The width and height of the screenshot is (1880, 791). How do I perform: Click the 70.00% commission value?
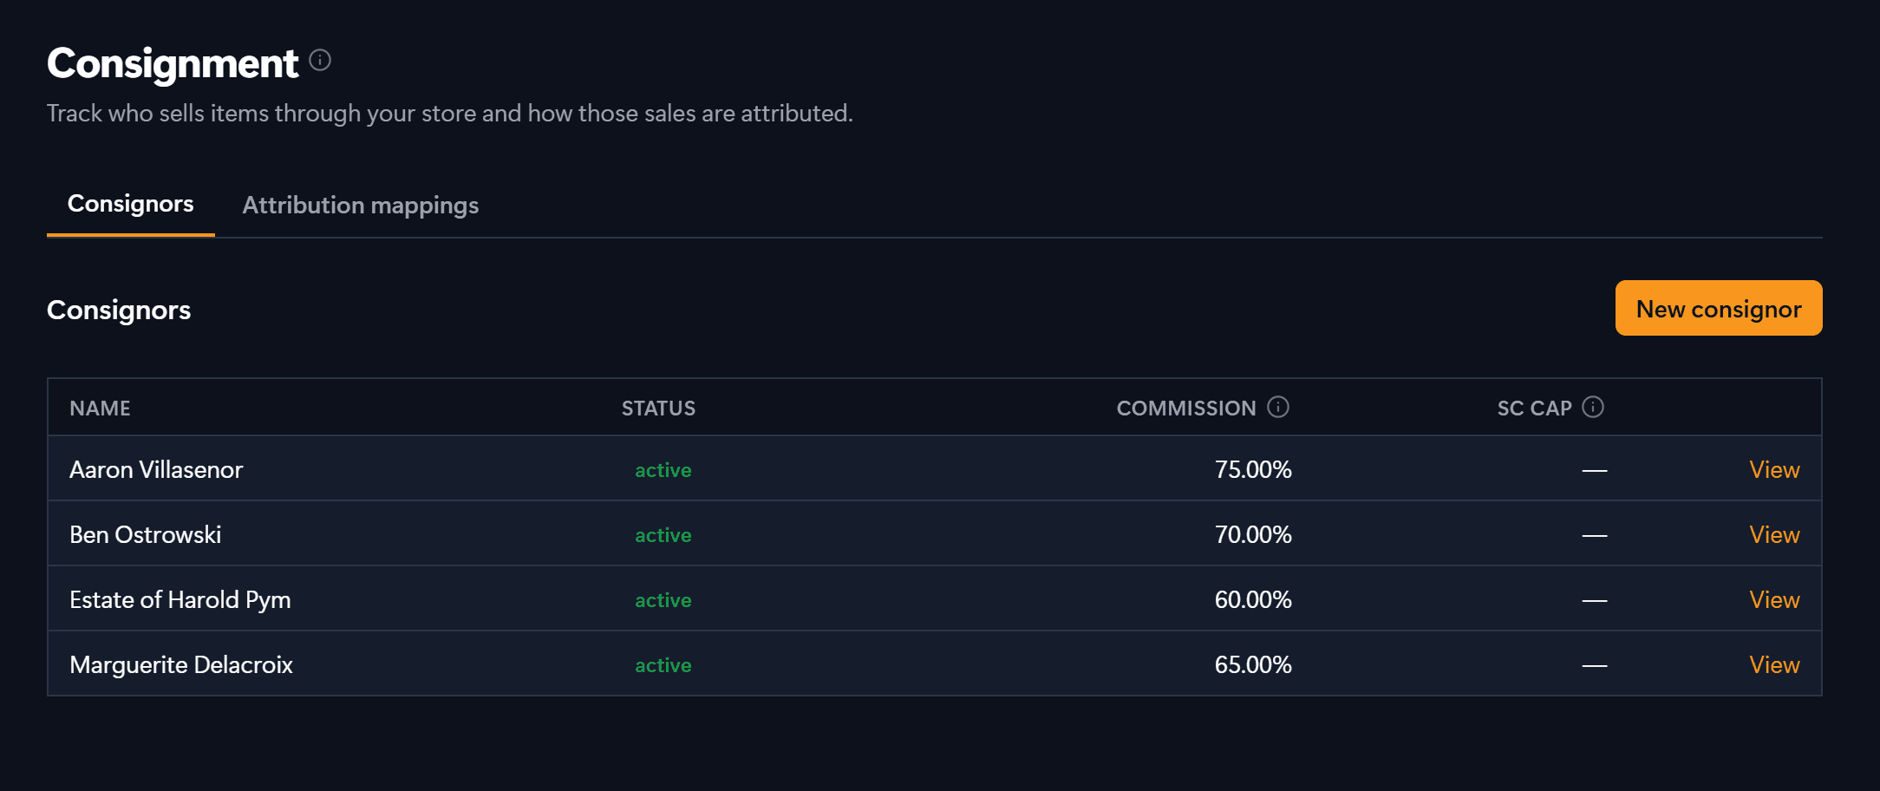(1253, 534)
